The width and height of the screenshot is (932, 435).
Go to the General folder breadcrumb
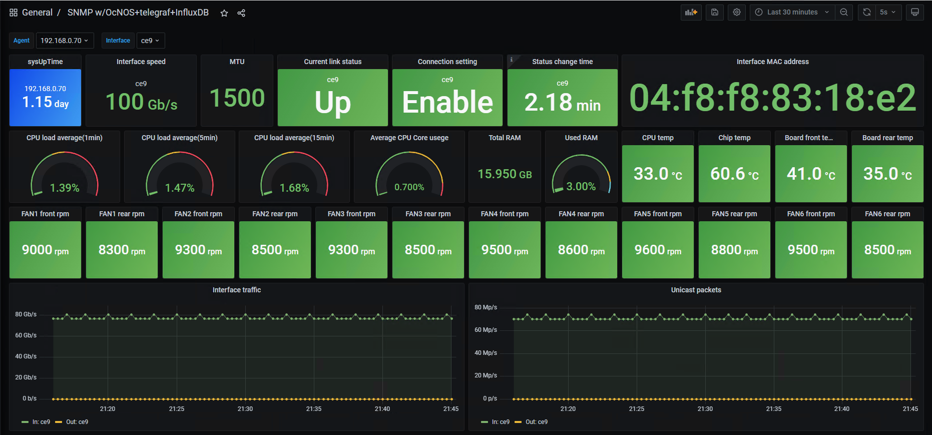click(37, 13)
